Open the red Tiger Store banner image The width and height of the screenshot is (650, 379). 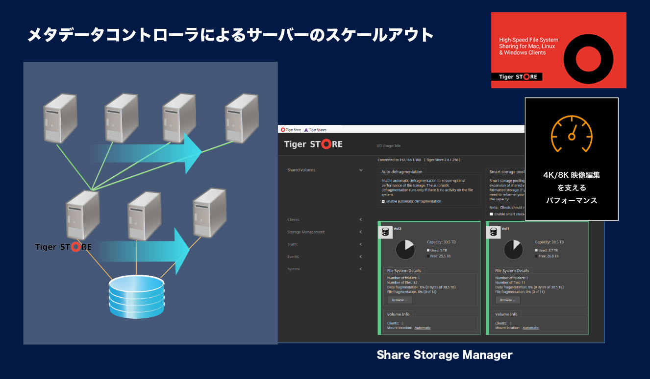(559, 50)
